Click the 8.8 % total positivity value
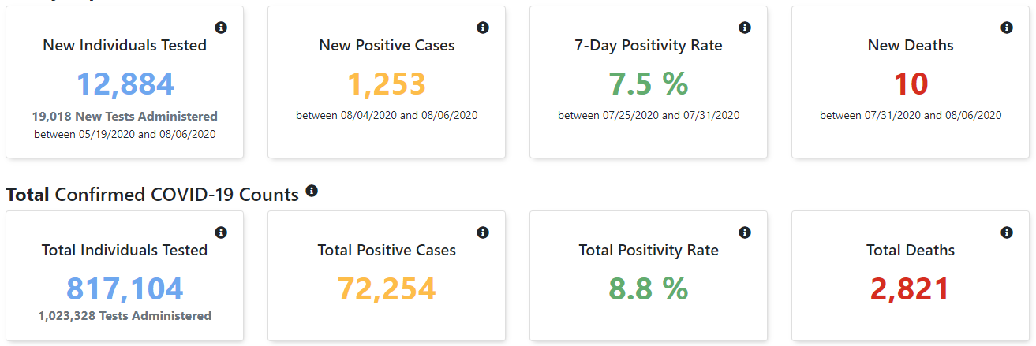 649,289
